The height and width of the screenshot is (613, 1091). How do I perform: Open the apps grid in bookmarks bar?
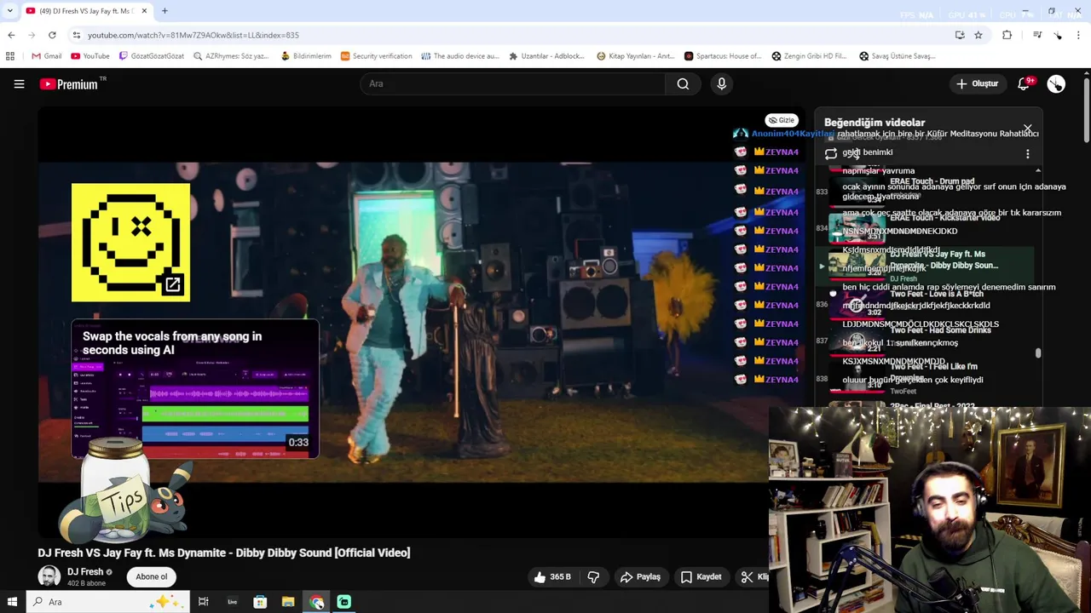coord(10,56)
